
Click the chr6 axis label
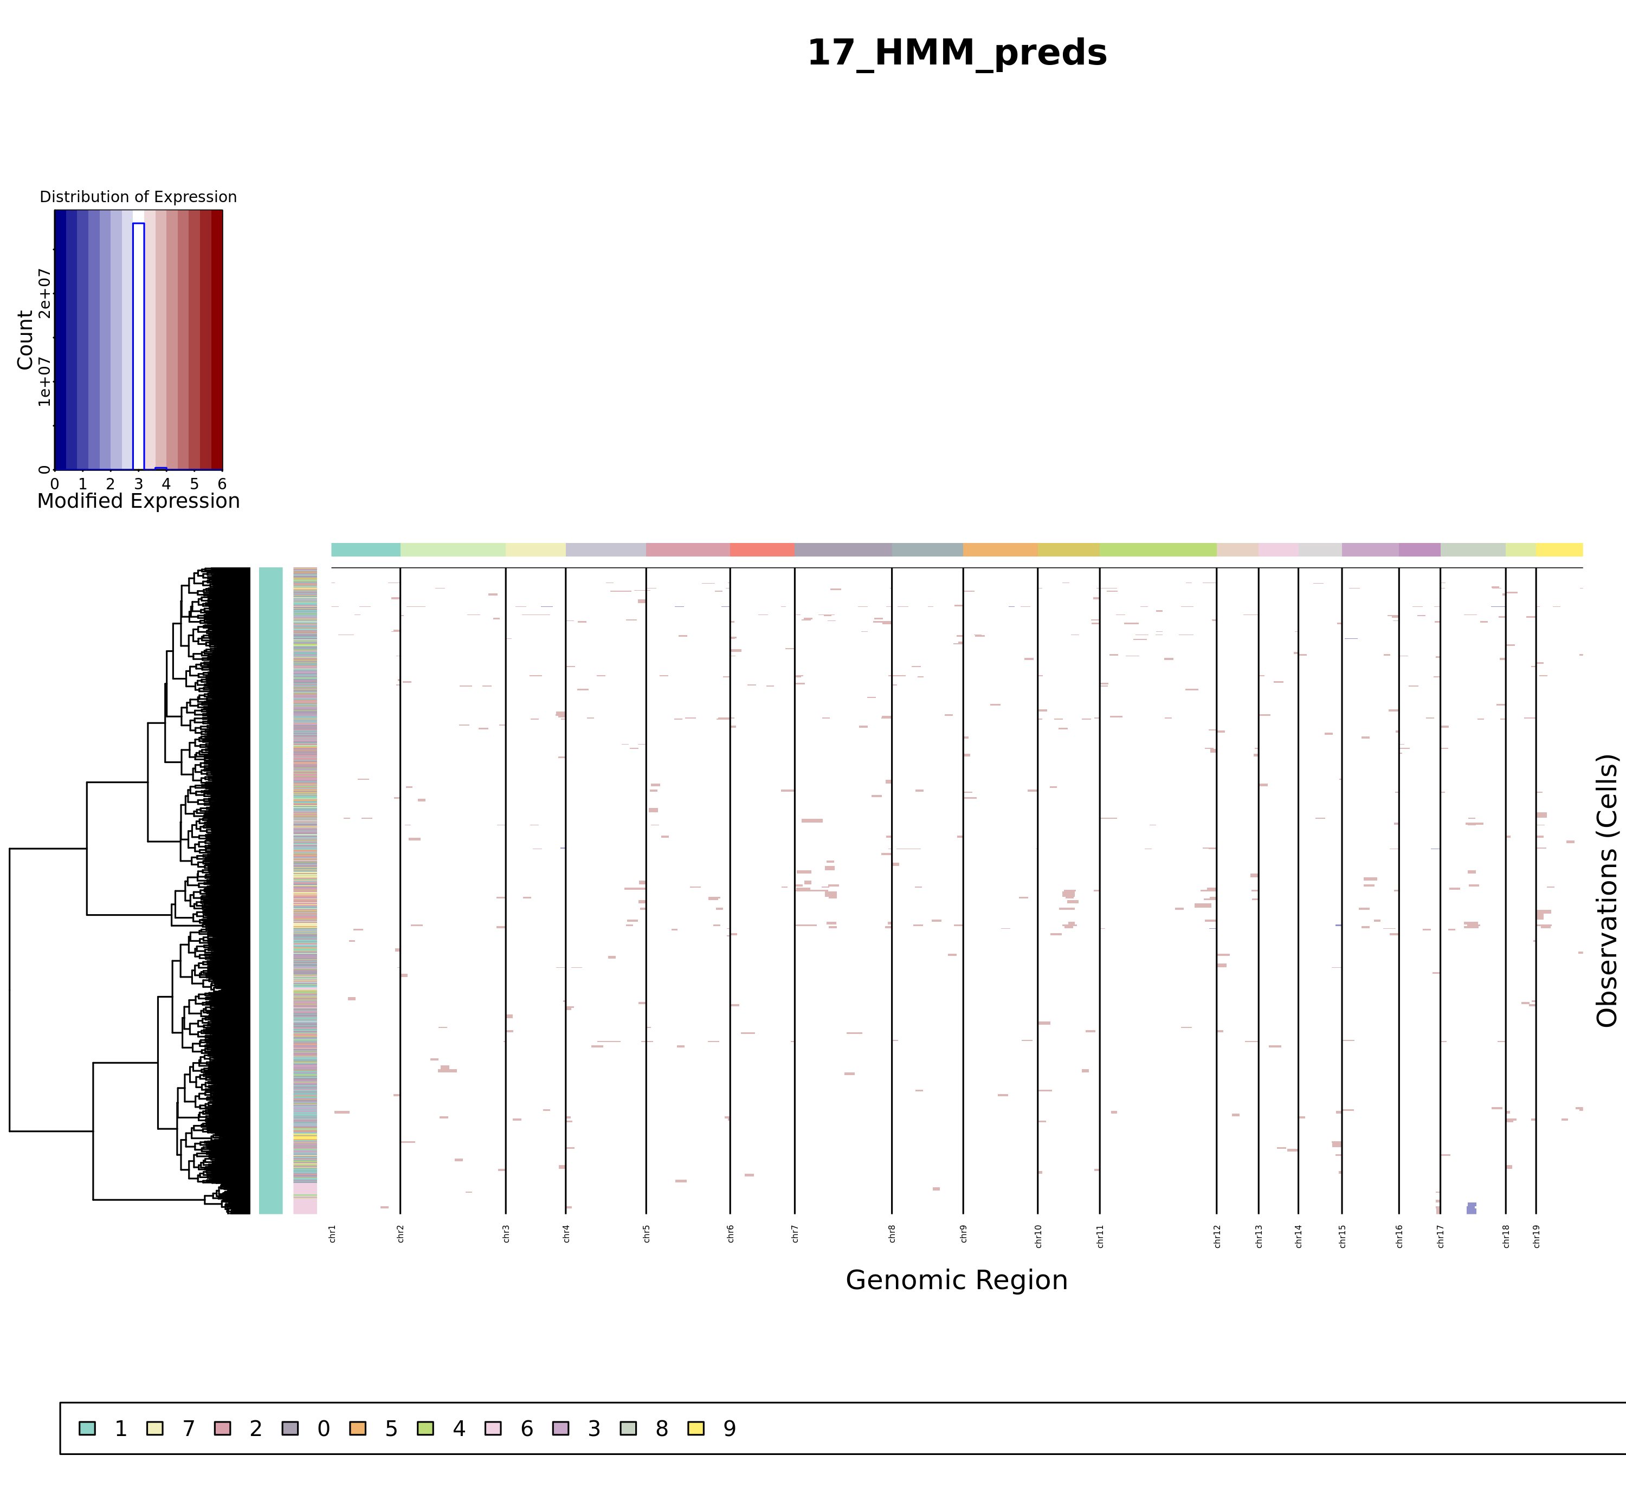tap(731, 1234)
